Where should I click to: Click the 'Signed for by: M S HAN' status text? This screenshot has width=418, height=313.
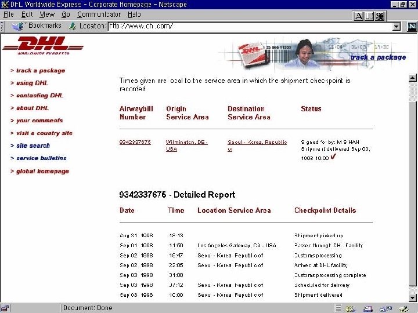pos(330,142)
